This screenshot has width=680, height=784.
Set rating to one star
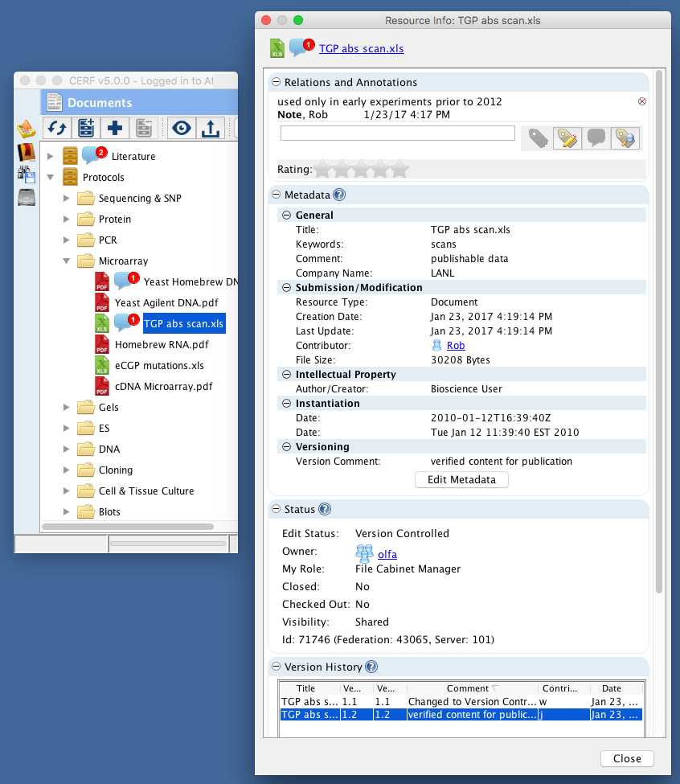(x=323, y=169)
